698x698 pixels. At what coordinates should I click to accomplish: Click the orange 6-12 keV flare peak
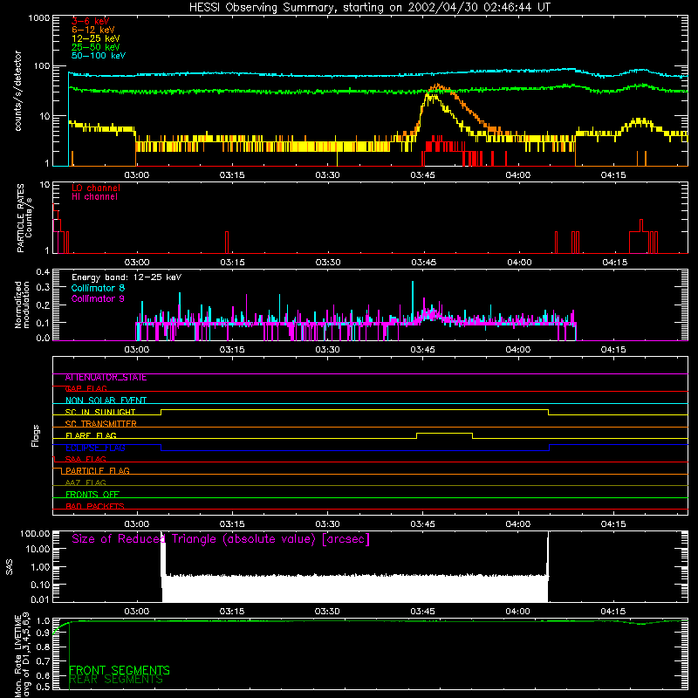click(x=438, y=86)
